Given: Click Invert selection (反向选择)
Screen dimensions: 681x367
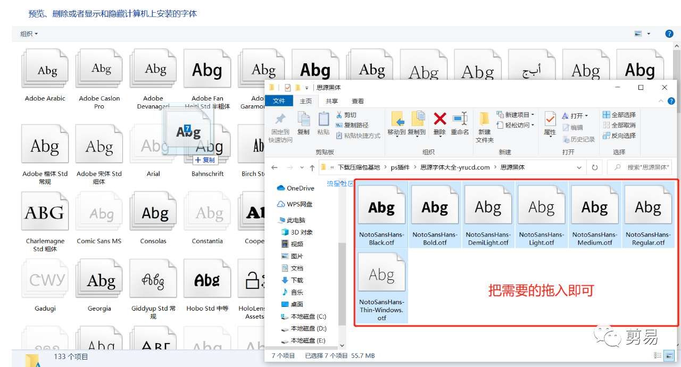Looking at the screenshot, I should [x=619, y=136].
